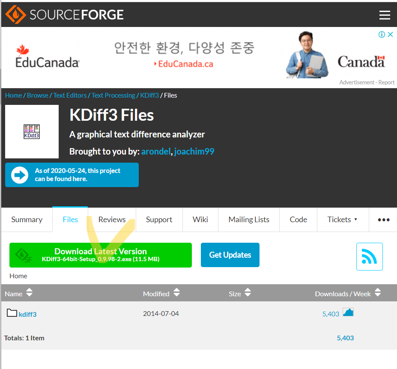
Task: Open the hamburger menu in the header
Action: click(x=384, y=15)
